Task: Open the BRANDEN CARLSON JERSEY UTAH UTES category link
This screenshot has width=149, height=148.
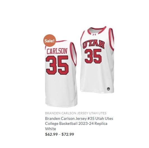Action: click(x=76, y=113)
